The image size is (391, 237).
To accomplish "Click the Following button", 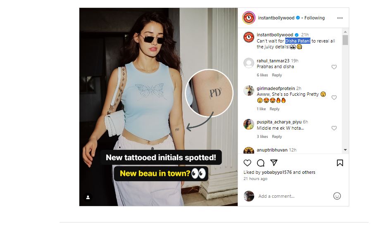I will click(x=315, y=18).
